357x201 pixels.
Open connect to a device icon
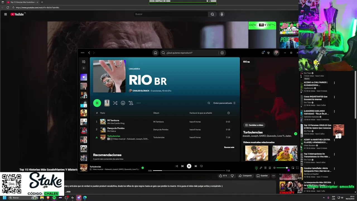(270, 168)
